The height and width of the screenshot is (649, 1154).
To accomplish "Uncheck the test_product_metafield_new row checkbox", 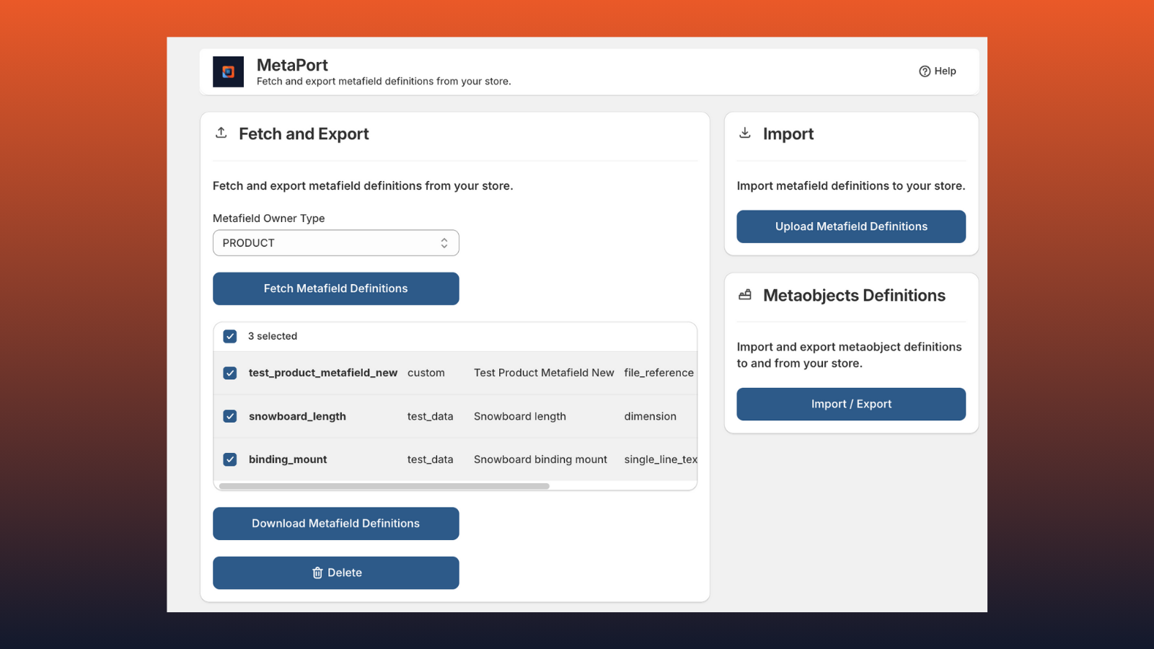I will (x=230, y=373).
